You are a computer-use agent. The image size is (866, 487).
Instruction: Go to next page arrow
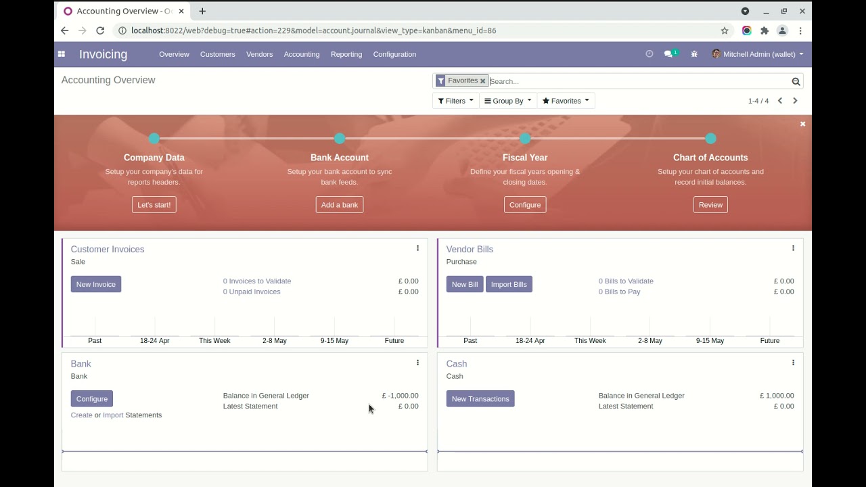(795, 101)
